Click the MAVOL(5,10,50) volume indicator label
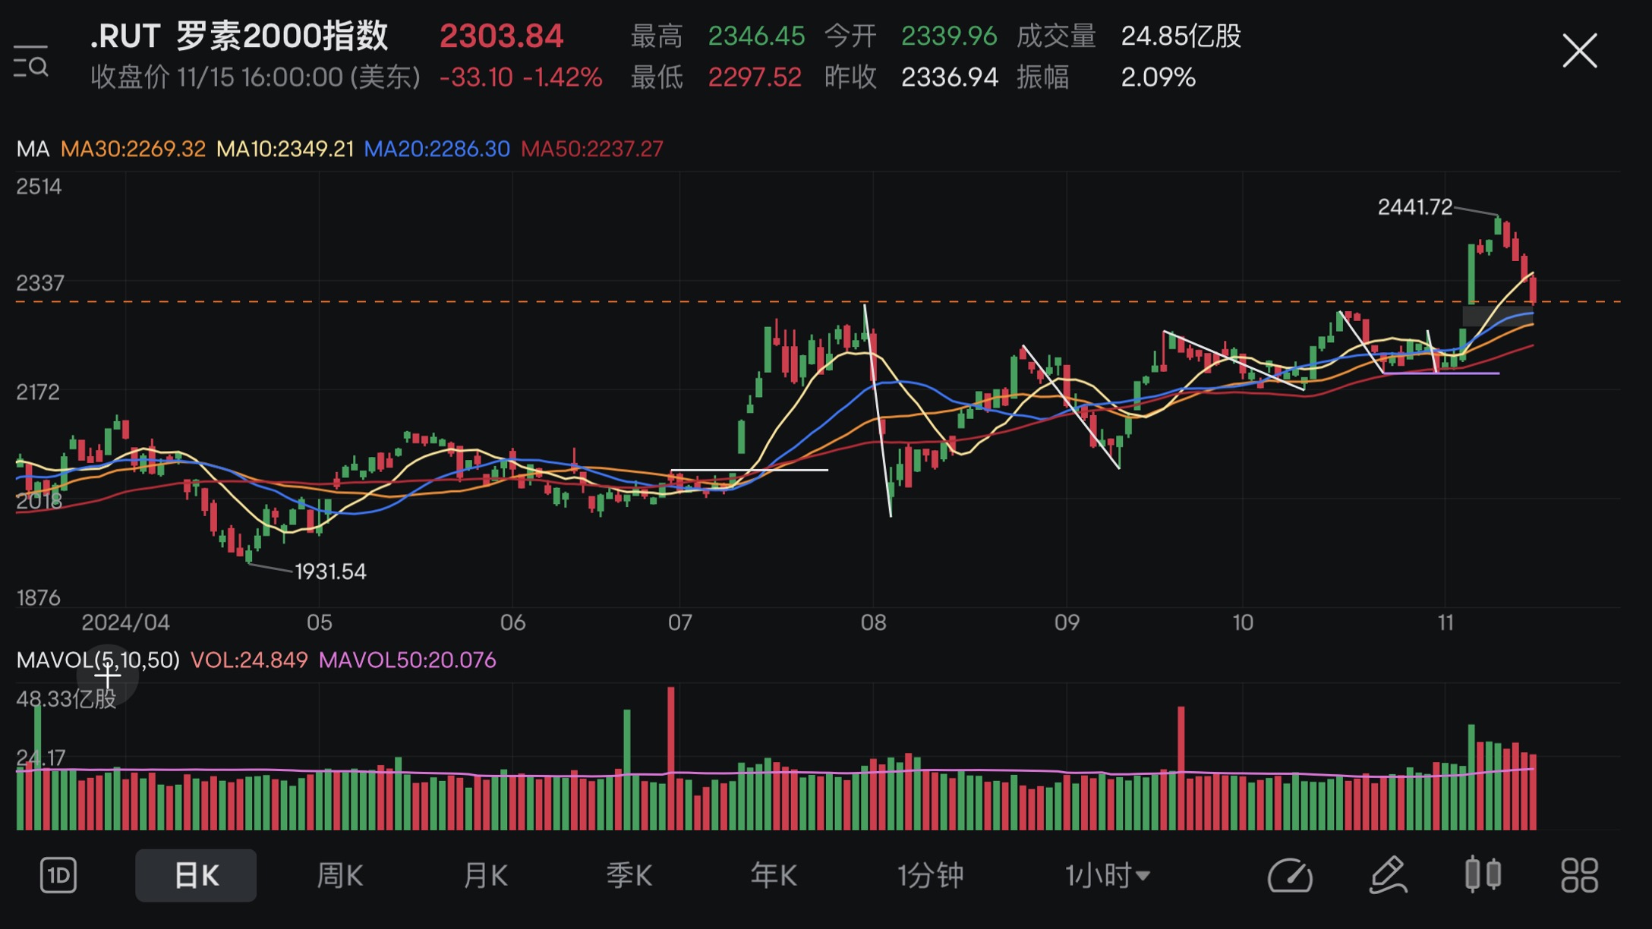This screenshot has height=929, width=1652. pos(98,660)
